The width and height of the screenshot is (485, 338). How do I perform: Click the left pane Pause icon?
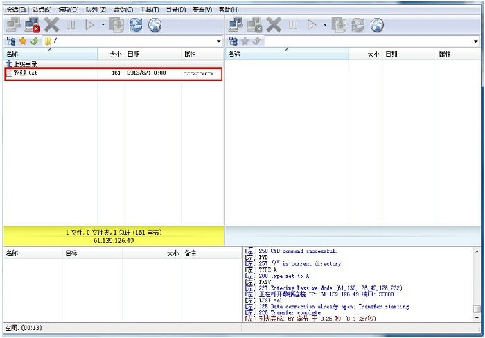point(71,25)
